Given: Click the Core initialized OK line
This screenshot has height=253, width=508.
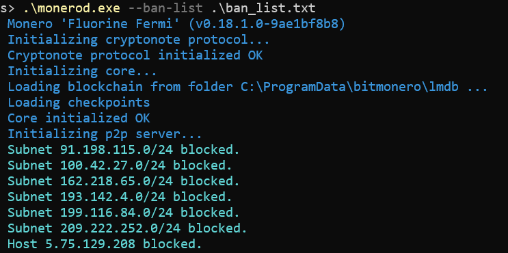Looking at the screenshot, I should (x=79, y=118).
